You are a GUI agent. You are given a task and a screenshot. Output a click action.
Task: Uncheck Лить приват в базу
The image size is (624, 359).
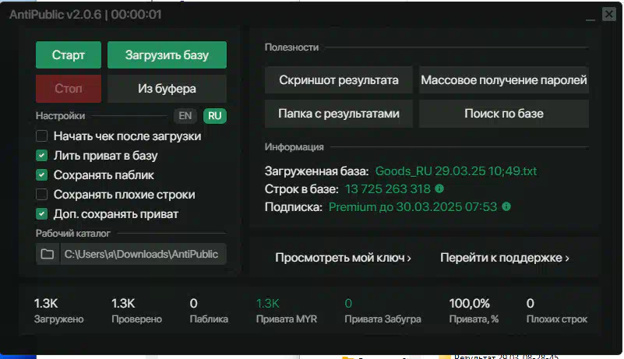coord(42,156)
